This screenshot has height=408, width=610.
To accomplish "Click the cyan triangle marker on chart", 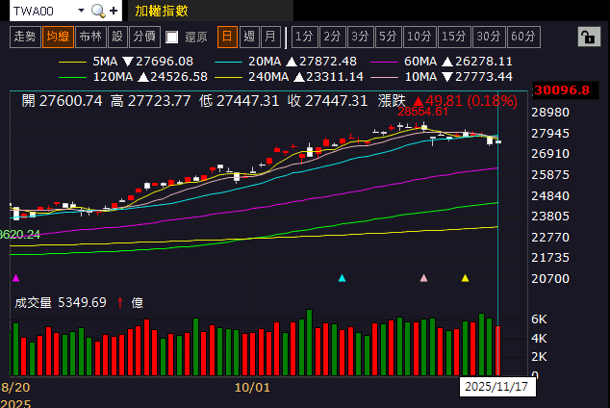I will [342, 278].
